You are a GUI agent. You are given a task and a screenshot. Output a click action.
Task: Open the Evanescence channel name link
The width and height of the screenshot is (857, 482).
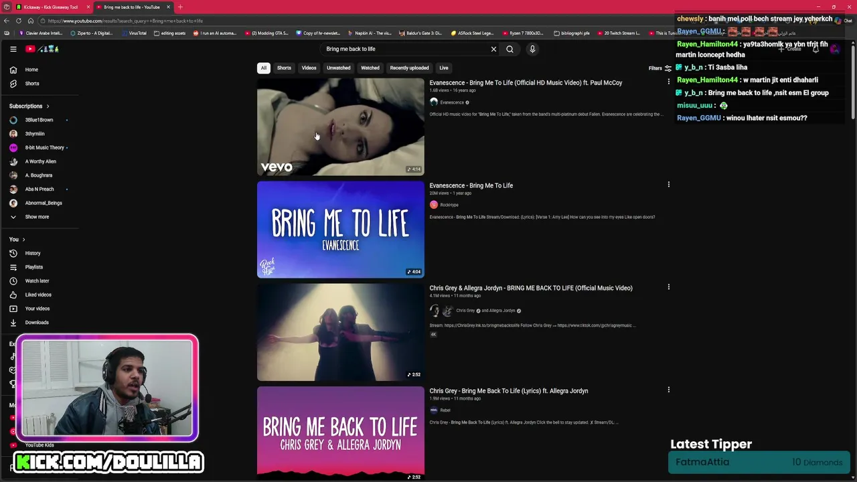452,102
